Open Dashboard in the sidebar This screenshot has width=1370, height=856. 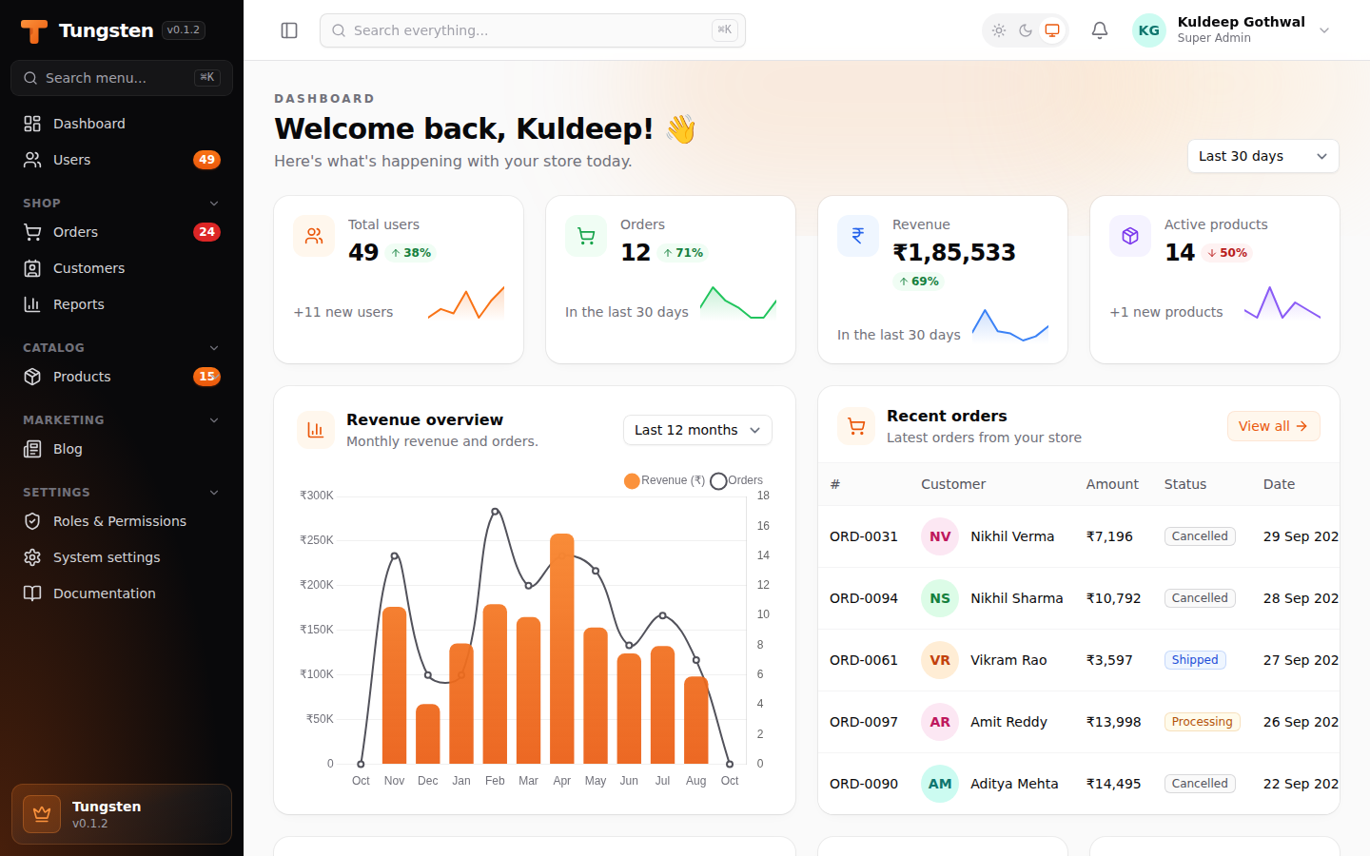(x=122, y=124)
